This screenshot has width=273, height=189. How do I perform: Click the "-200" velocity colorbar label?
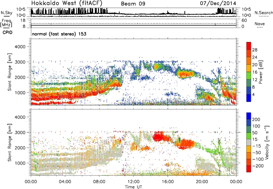[258, 166]
